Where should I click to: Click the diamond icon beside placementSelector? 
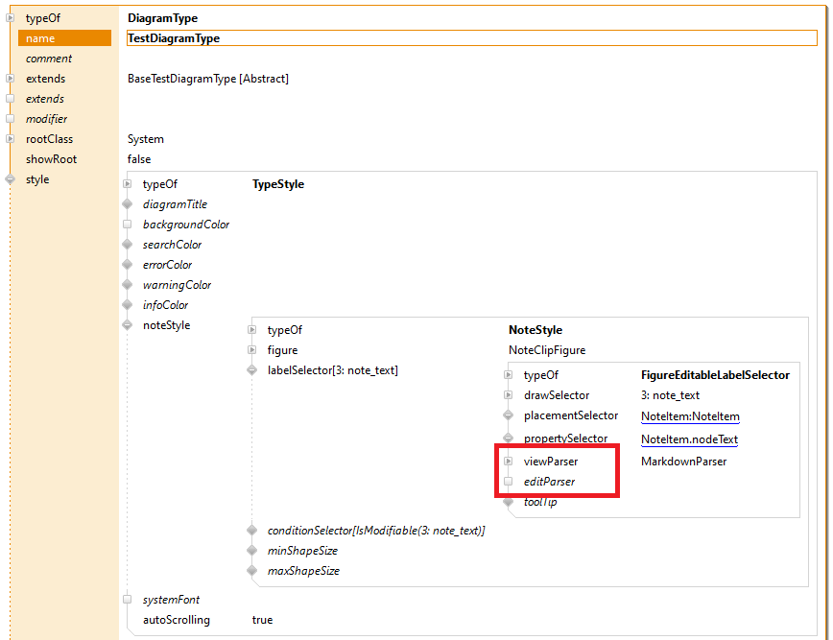point(509,415)
